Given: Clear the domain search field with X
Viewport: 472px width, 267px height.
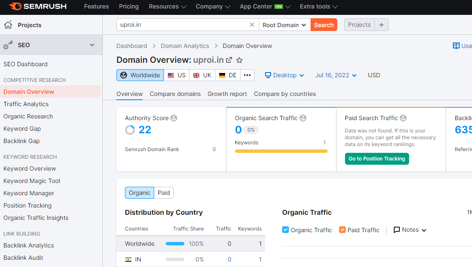Looking at the screenshot, I should (252, 25).
